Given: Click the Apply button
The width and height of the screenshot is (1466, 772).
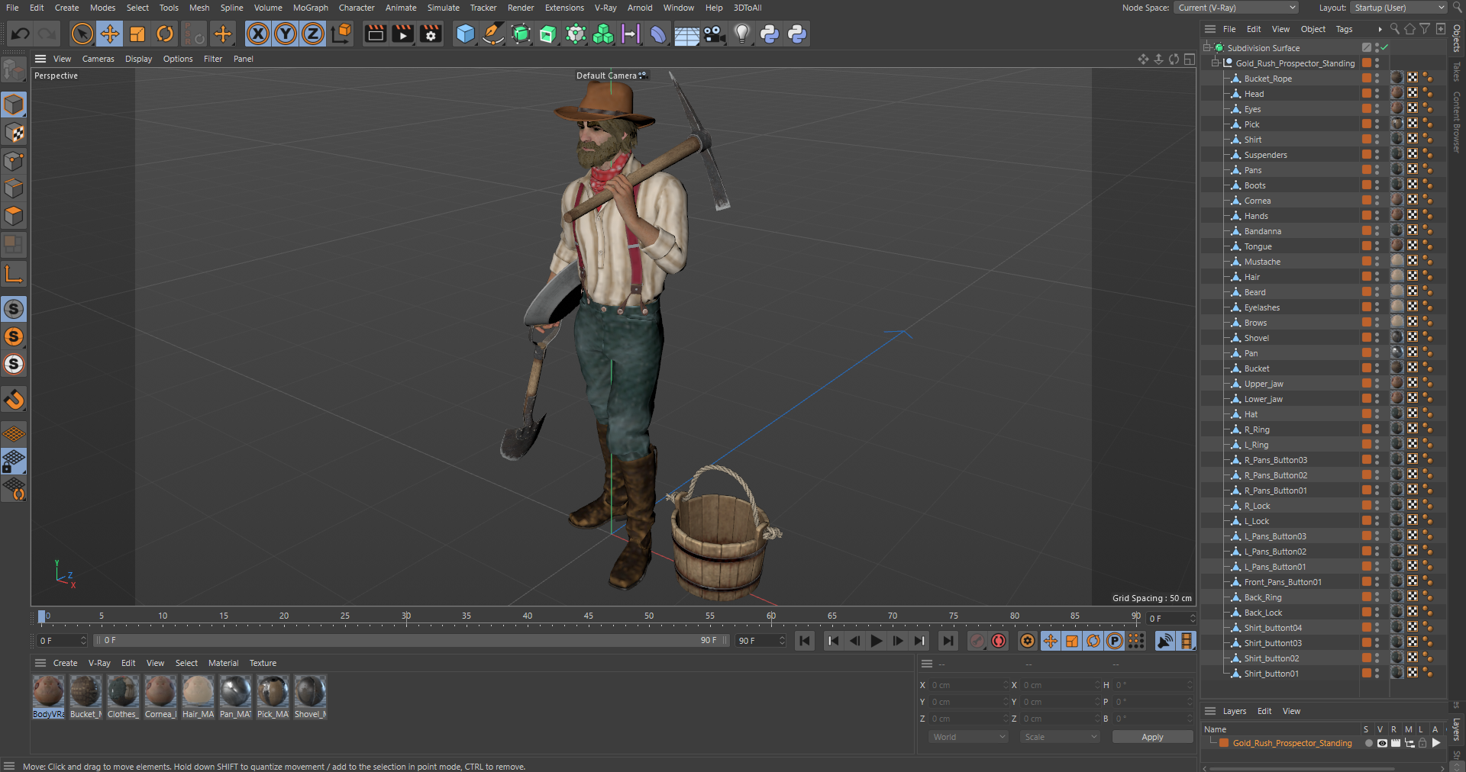Looking at the screenshot, I should pos(1152,737).
